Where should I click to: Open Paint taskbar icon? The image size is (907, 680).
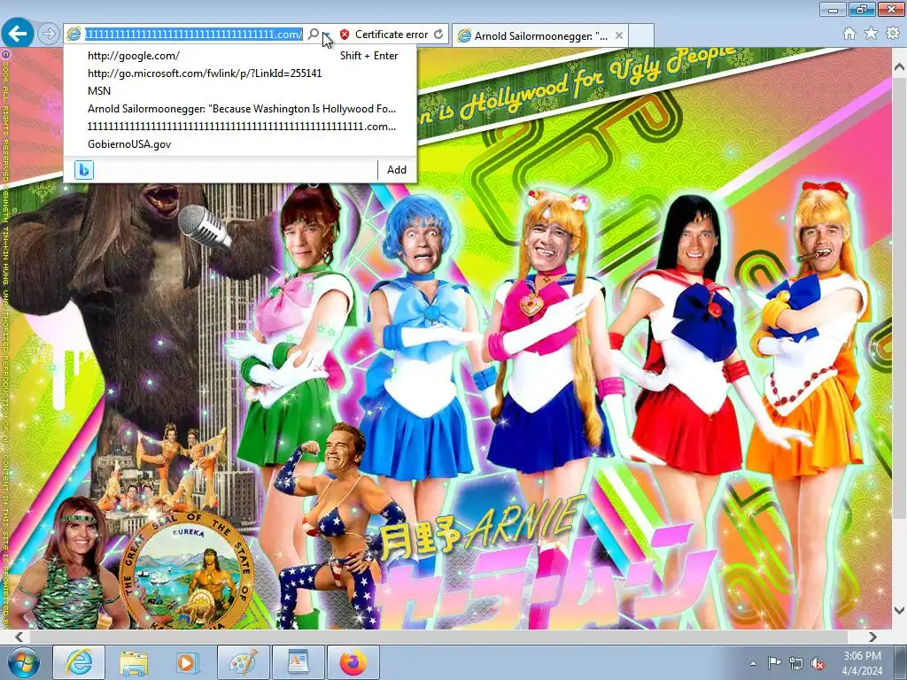coord(243,662)
